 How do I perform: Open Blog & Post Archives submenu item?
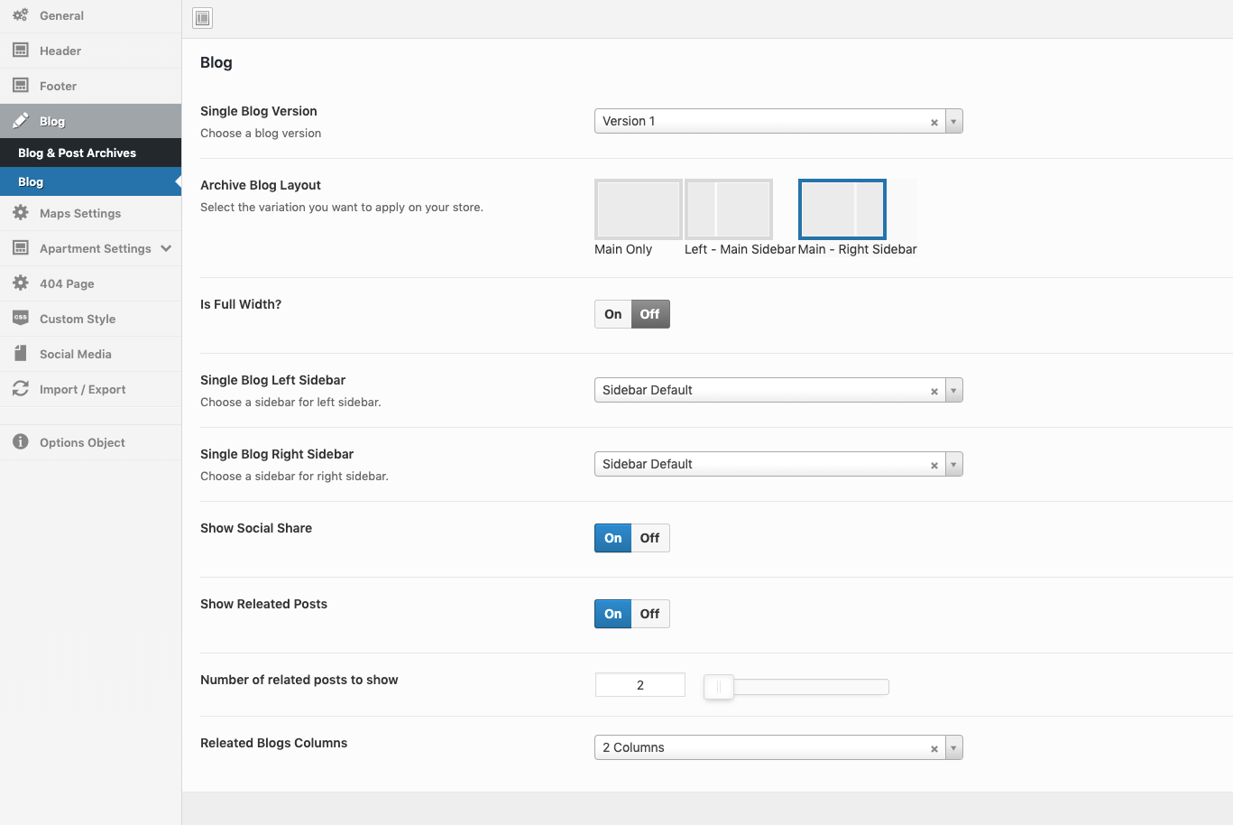(78, 153)
